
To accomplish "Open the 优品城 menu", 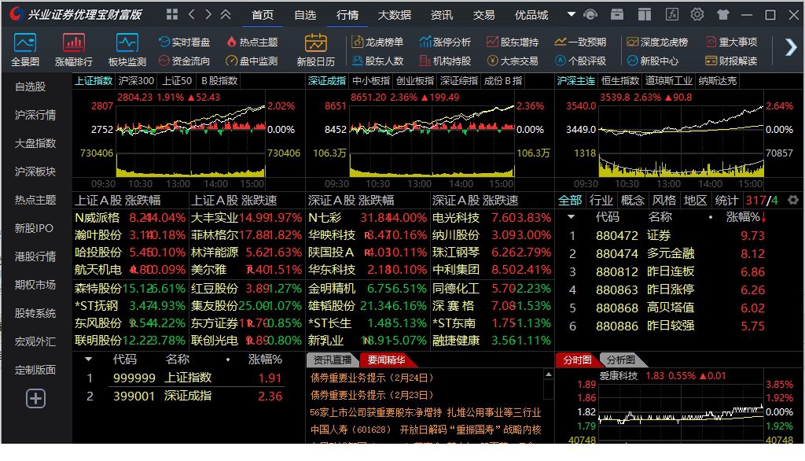I will 531,15.
